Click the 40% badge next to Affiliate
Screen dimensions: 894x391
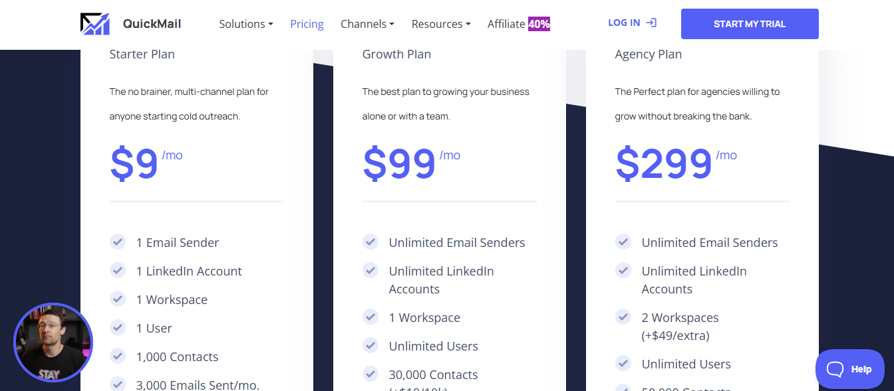[x=539, y=24]
